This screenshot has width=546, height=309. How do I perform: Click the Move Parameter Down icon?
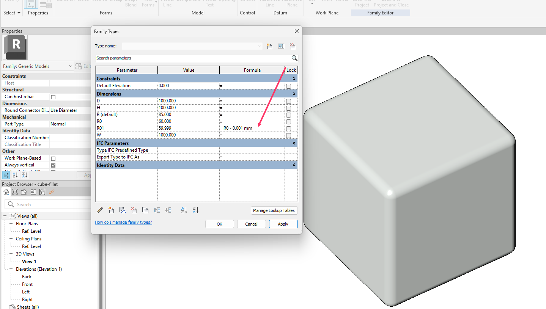tap(168, 210)
